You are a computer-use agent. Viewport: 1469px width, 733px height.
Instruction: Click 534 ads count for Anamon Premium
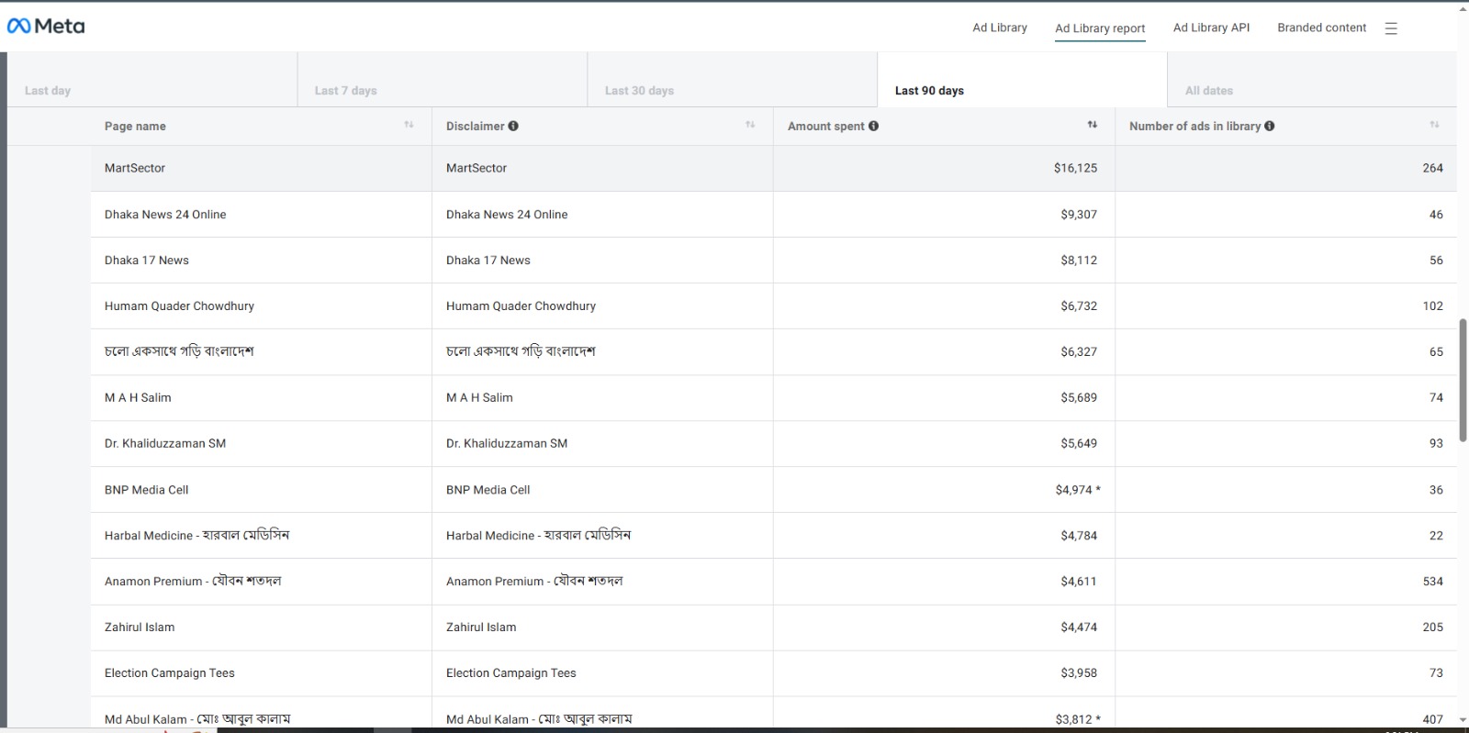click(1433, 582)
